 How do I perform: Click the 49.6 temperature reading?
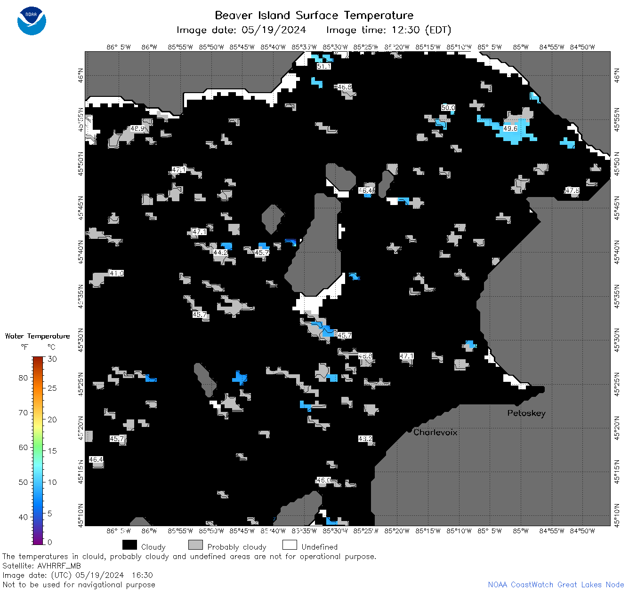pos(510,128)
